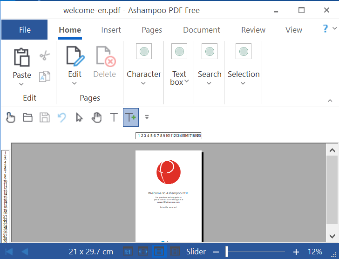The height and width of the screenshot is (259, 339).
Task: Collapse the ribbon with the up chevron
Action: pos(330,101)
